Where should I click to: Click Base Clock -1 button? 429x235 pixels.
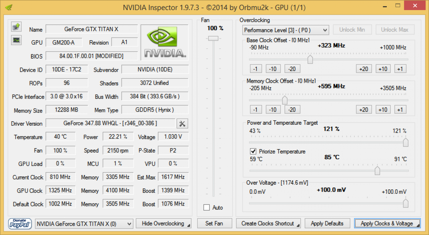(x=256, y=69)
